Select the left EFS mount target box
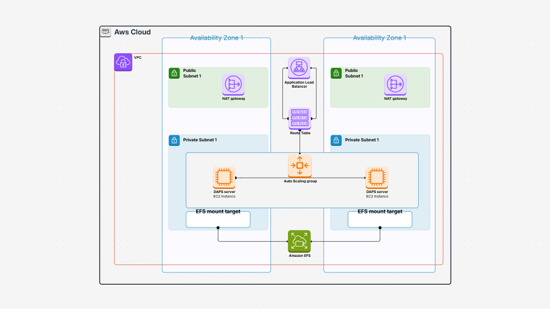 tap(218, 219)
